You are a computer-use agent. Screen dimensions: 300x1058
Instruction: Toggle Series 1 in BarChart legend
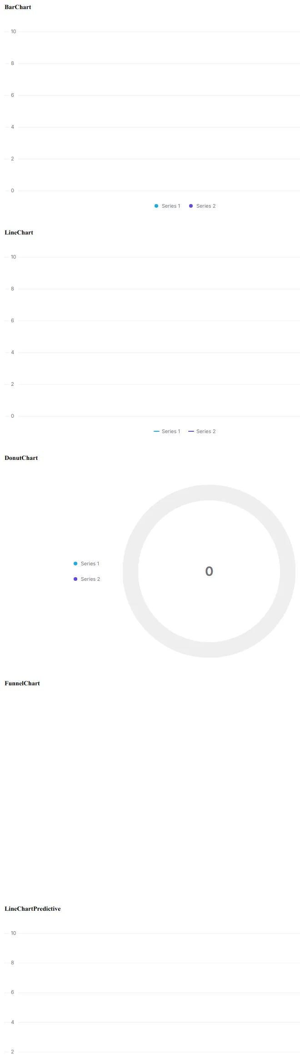[x=167, y=206]
